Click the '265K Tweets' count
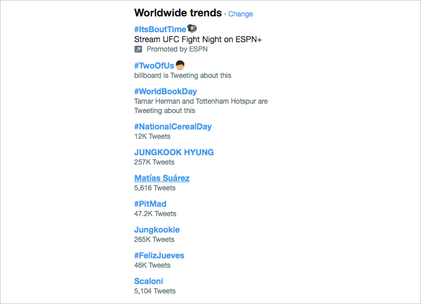 (154, 240)
